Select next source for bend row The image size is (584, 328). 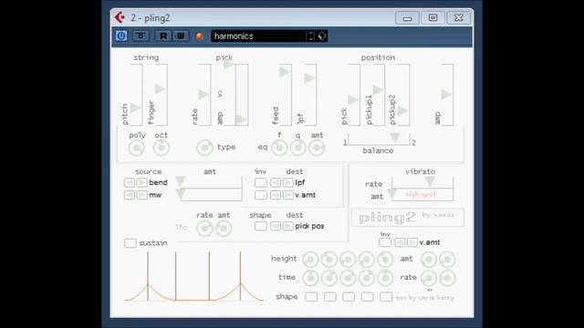pyautogui.click(x=141, y=182)
